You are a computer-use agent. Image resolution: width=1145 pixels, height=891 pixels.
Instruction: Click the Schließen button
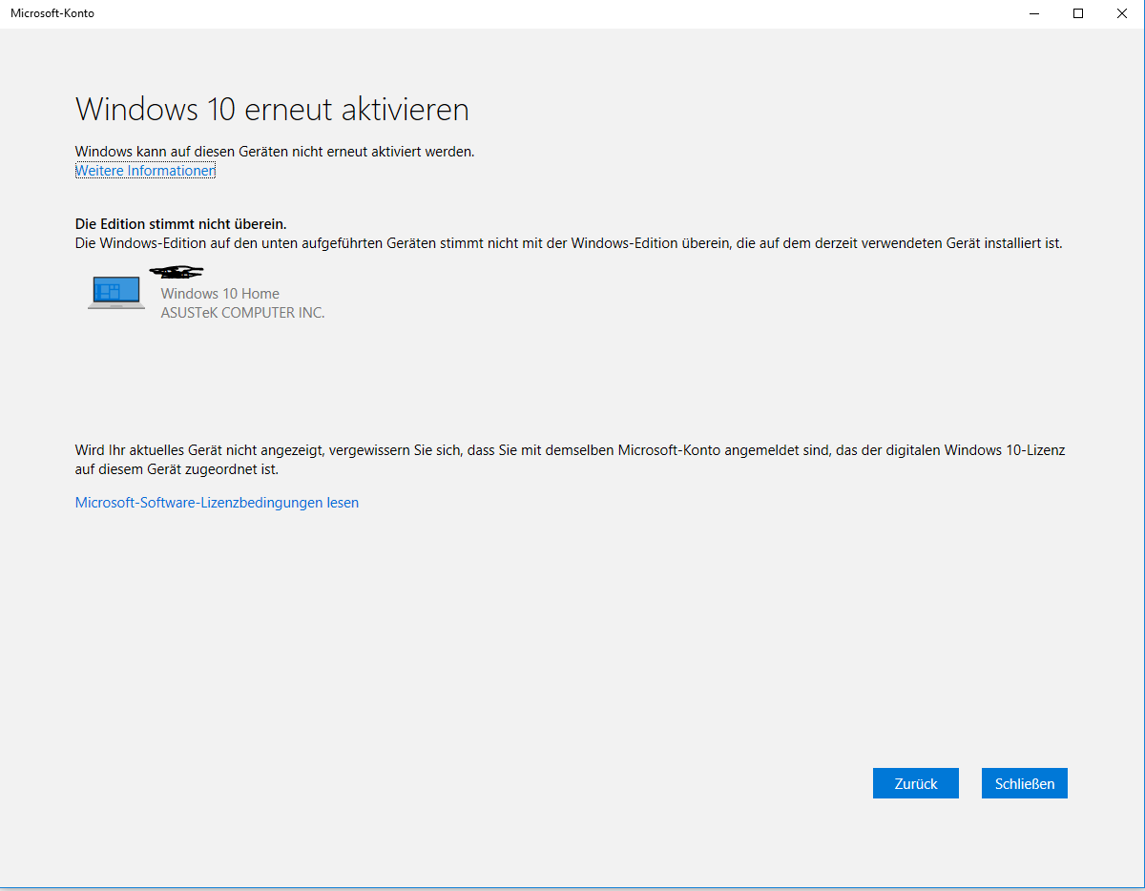(1025, 783)
